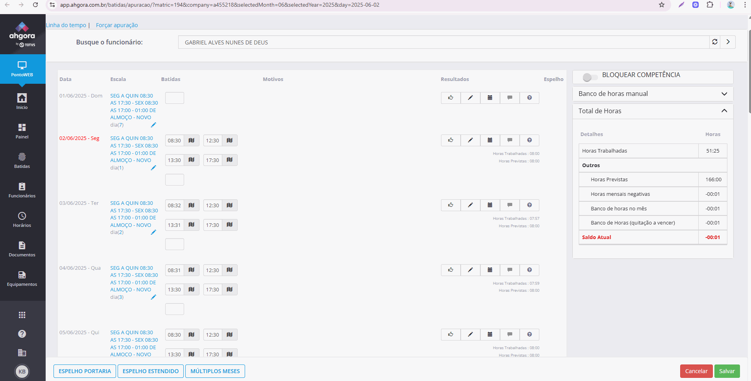Click Forçar apuração link

coord(117,25)
